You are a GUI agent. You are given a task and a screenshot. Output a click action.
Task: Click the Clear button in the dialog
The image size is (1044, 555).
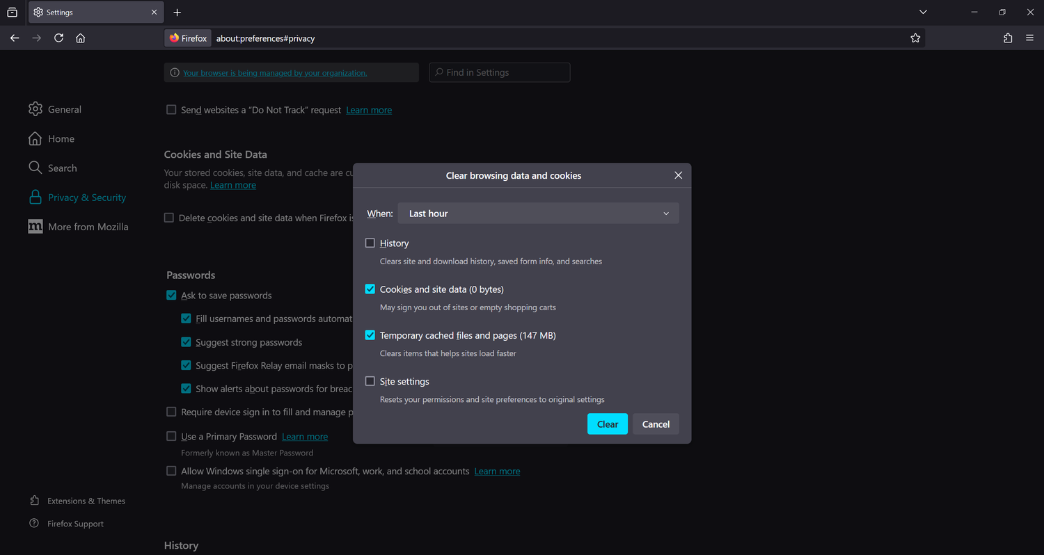tap(607, 424)
